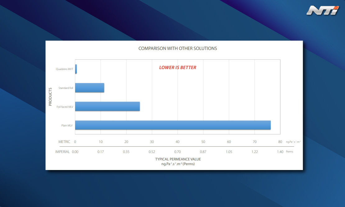
Task: Select the Foil faced MLV product label
Action: point(65,107)
